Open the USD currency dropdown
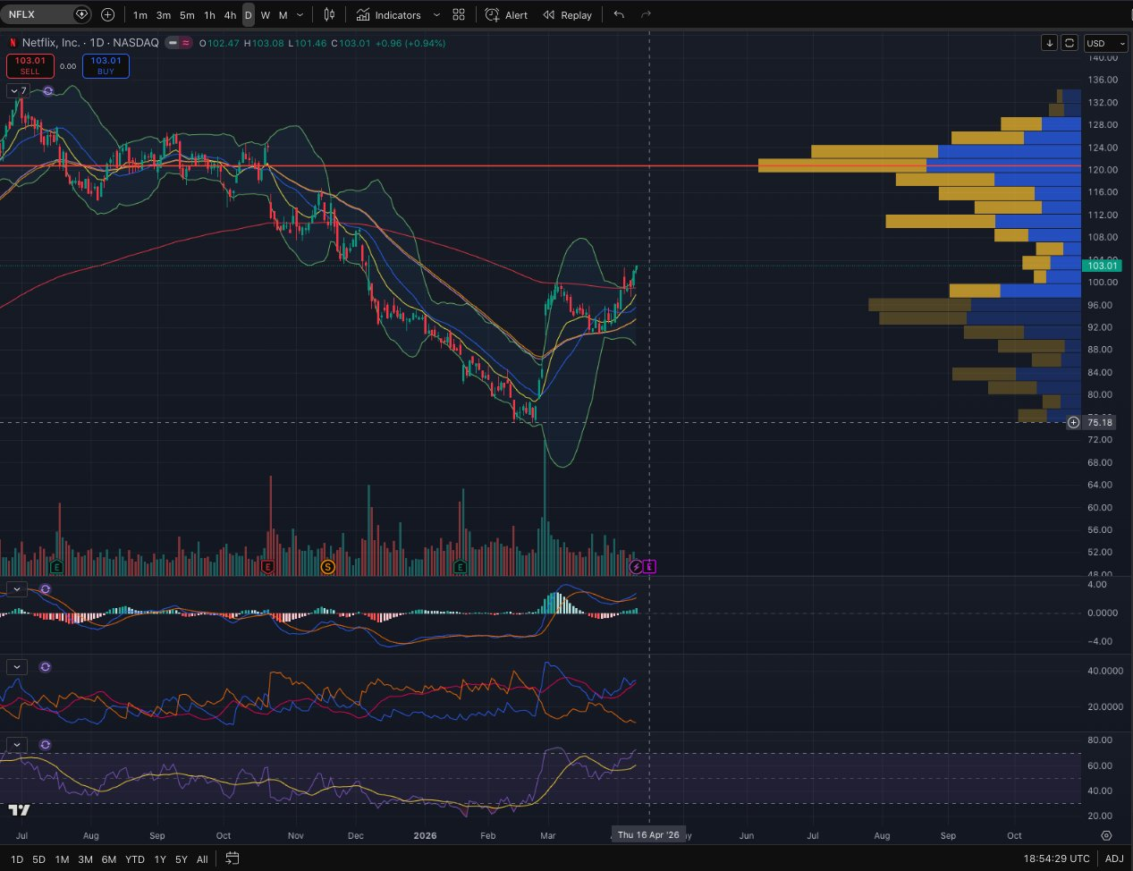 pyautogui.click(x=1104, y=43)
